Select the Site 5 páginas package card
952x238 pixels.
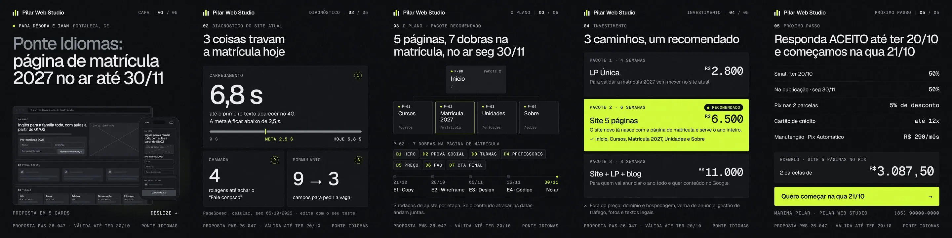[666, 125]
